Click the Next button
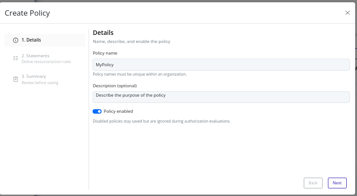This screenshot has width=357, height=196. 337,183
